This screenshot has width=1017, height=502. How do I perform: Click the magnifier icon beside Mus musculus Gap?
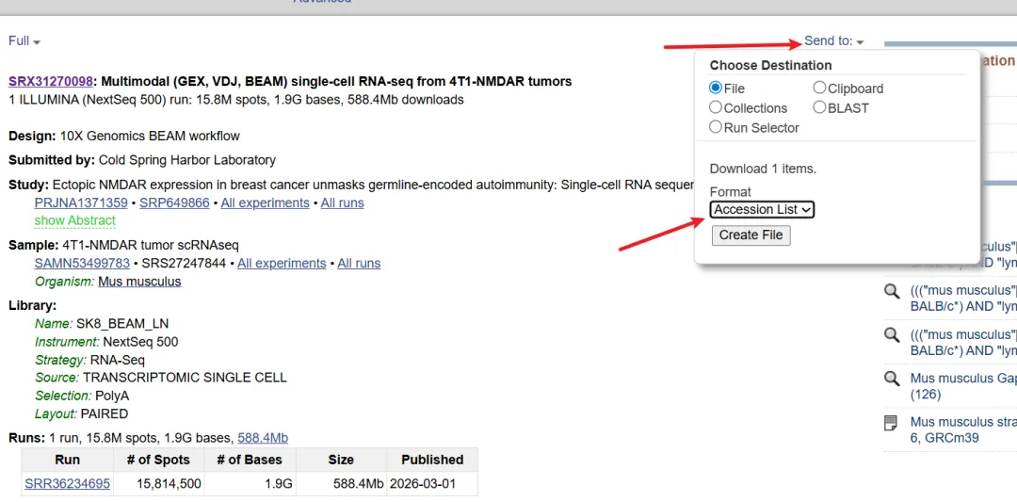coord(891,379)
